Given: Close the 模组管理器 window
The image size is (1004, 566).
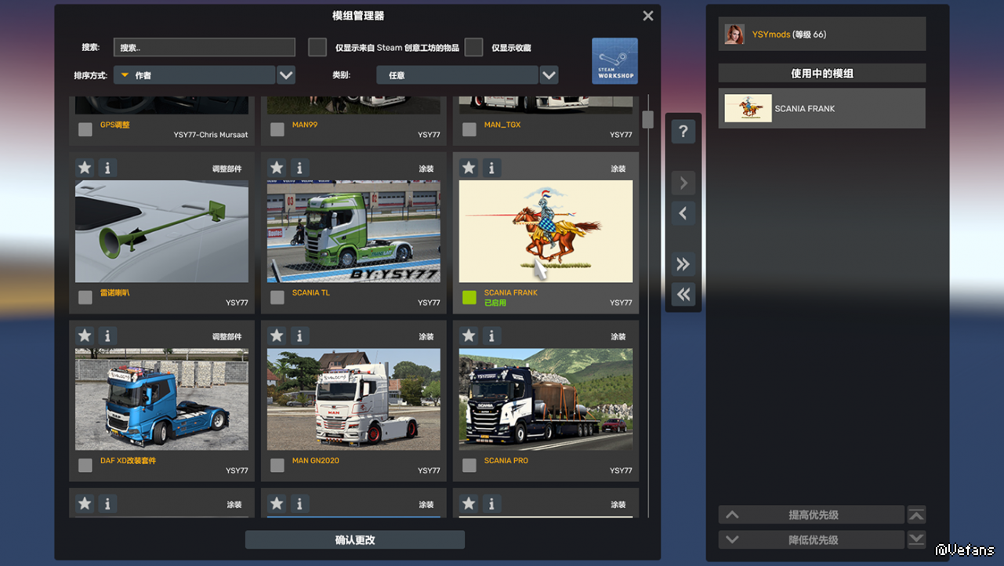Looking at the screenshot, I should [648, 16].
